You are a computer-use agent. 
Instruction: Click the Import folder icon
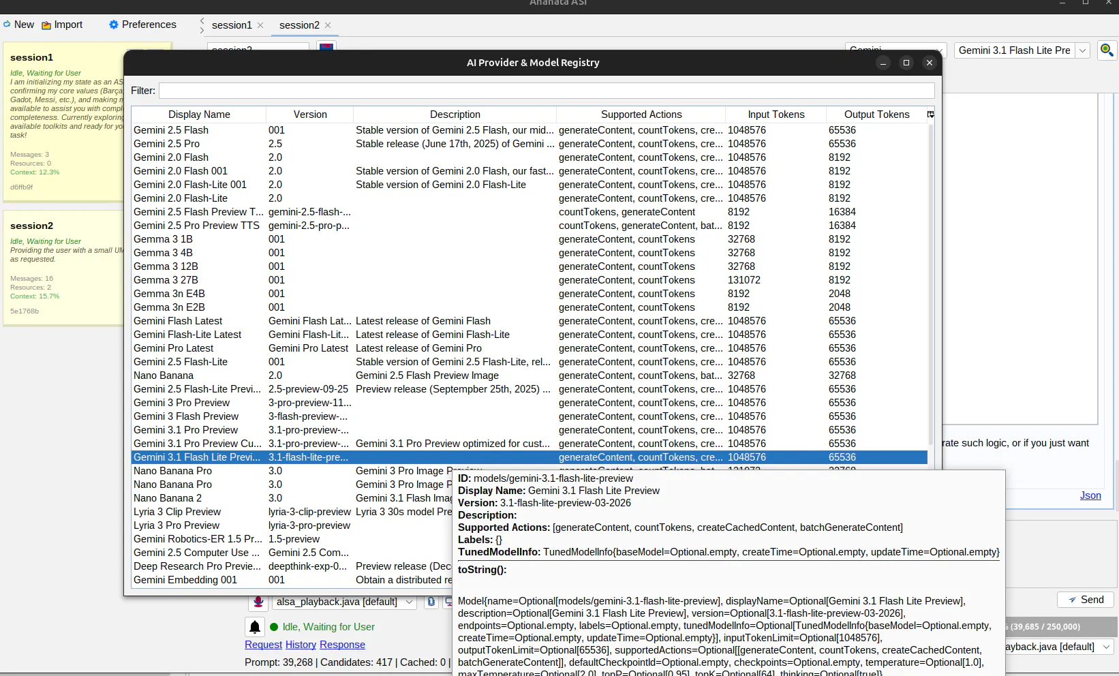tap(46, 25)
